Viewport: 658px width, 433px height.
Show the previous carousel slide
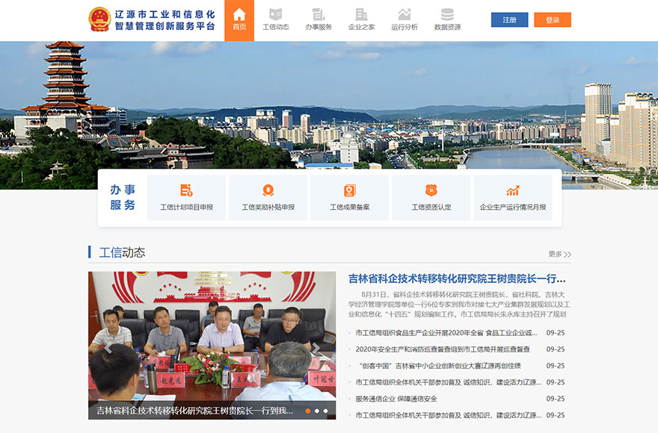click(107, 346)
